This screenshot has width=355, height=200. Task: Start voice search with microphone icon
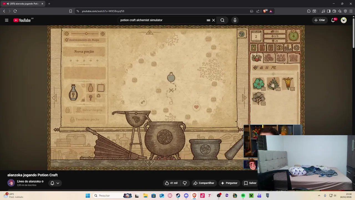[x=235, y=20]
